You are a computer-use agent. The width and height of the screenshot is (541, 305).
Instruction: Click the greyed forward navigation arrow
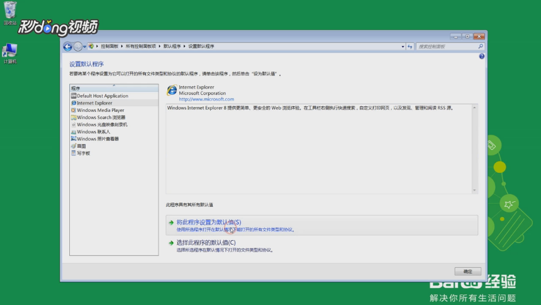[78, 47]
